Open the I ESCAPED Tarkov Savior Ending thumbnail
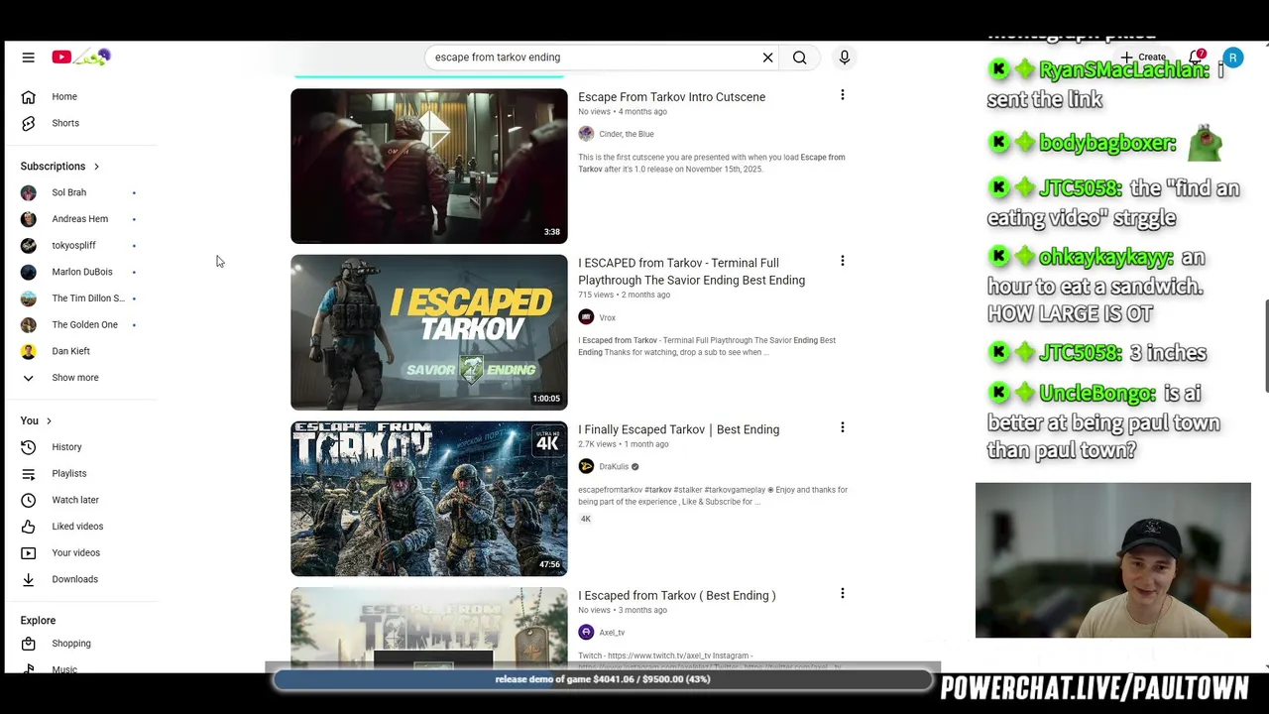The image size is (1269, 714). click(429, 332)
